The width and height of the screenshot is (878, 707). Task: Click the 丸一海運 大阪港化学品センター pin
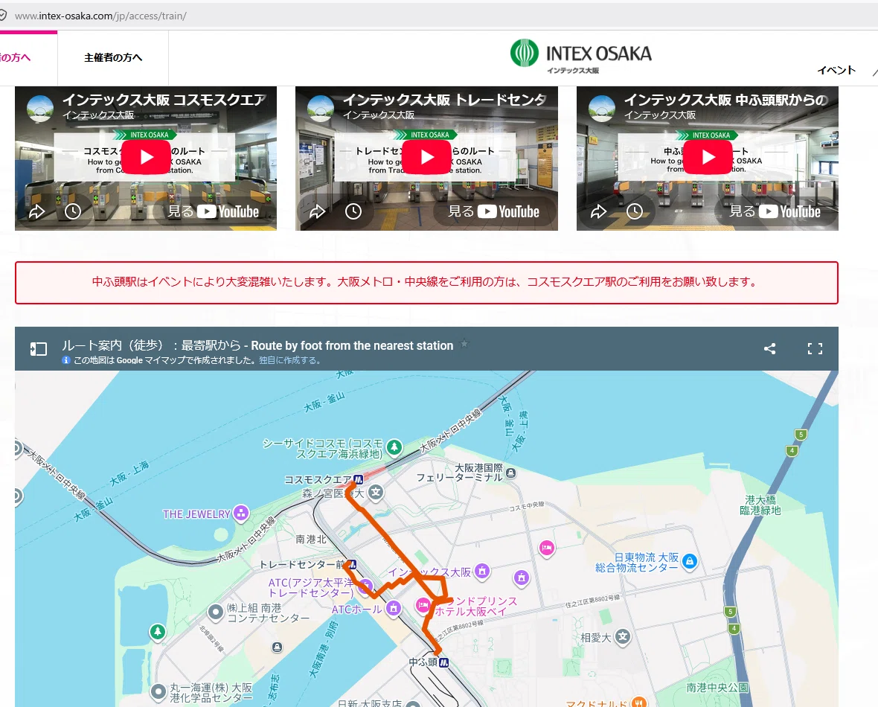tap(159, 692)
